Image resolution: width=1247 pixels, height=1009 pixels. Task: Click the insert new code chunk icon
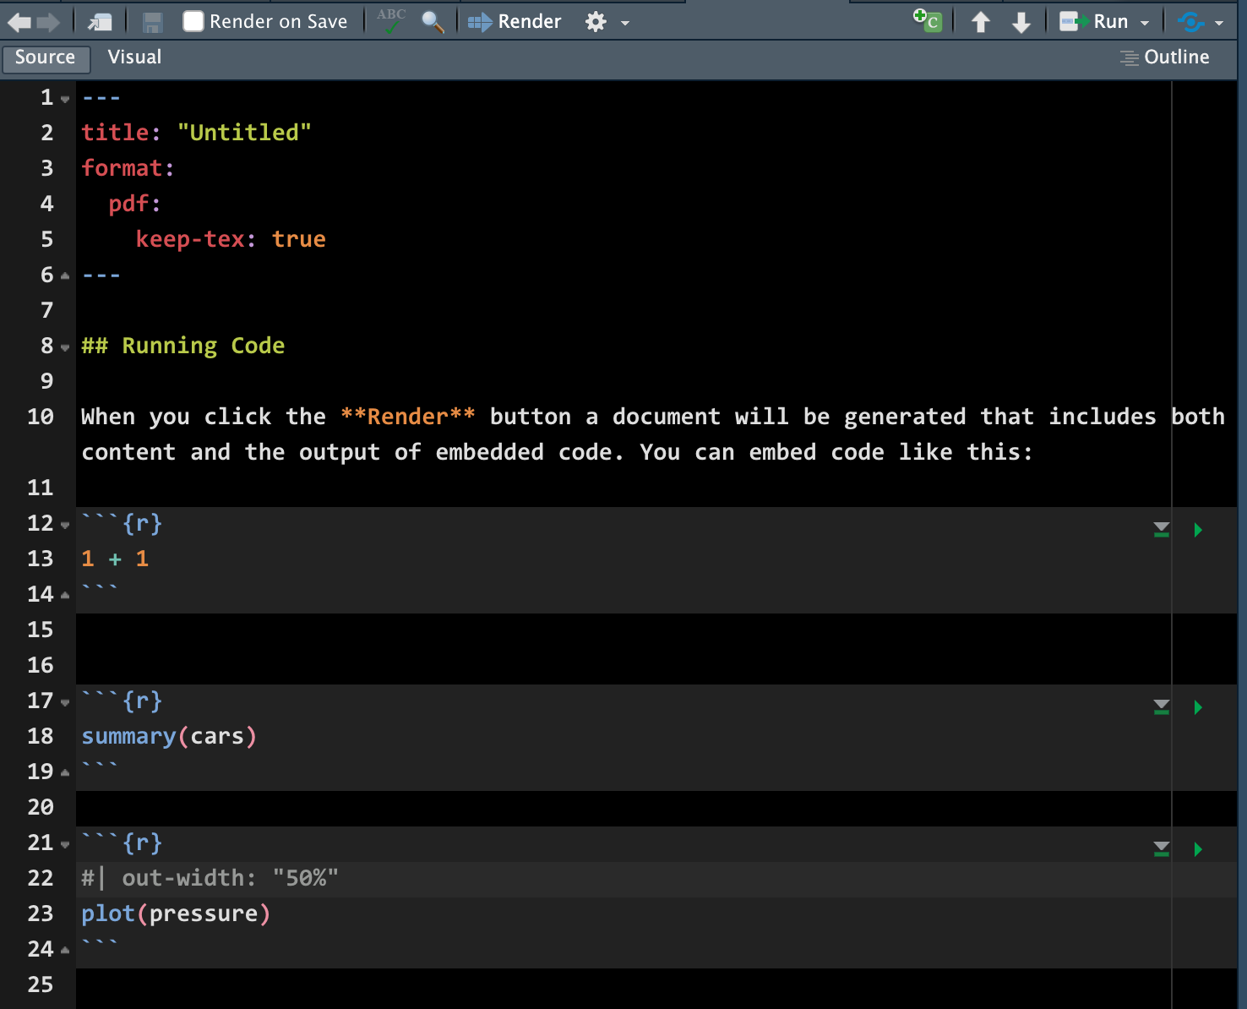(928, 21)
